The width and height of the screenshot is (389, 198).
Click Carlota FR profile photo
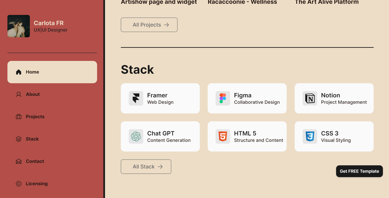[19, 26]
